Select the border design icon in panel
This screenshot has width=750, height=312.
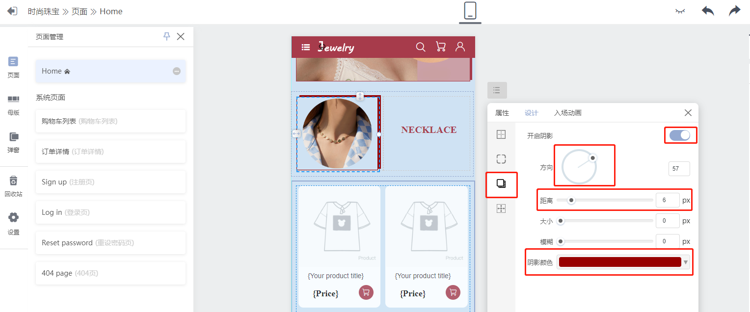click(501, 159)
